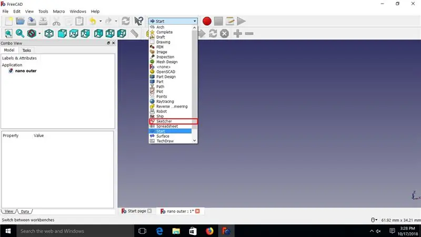421x237 pixels.
Task: Click the Execute macro play icon
Action: [241, 21]
